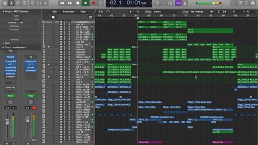The image size is (258, 145).
Task: Click bar 73 on the ruler
Action: pos(174,16)
